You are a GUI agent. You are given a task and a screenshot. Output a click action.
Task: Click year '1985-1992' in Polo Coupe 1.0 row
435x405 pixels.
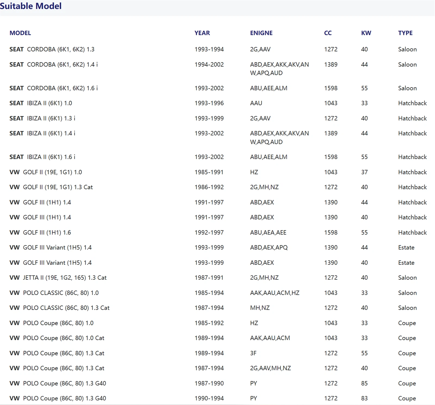[209, 323]
